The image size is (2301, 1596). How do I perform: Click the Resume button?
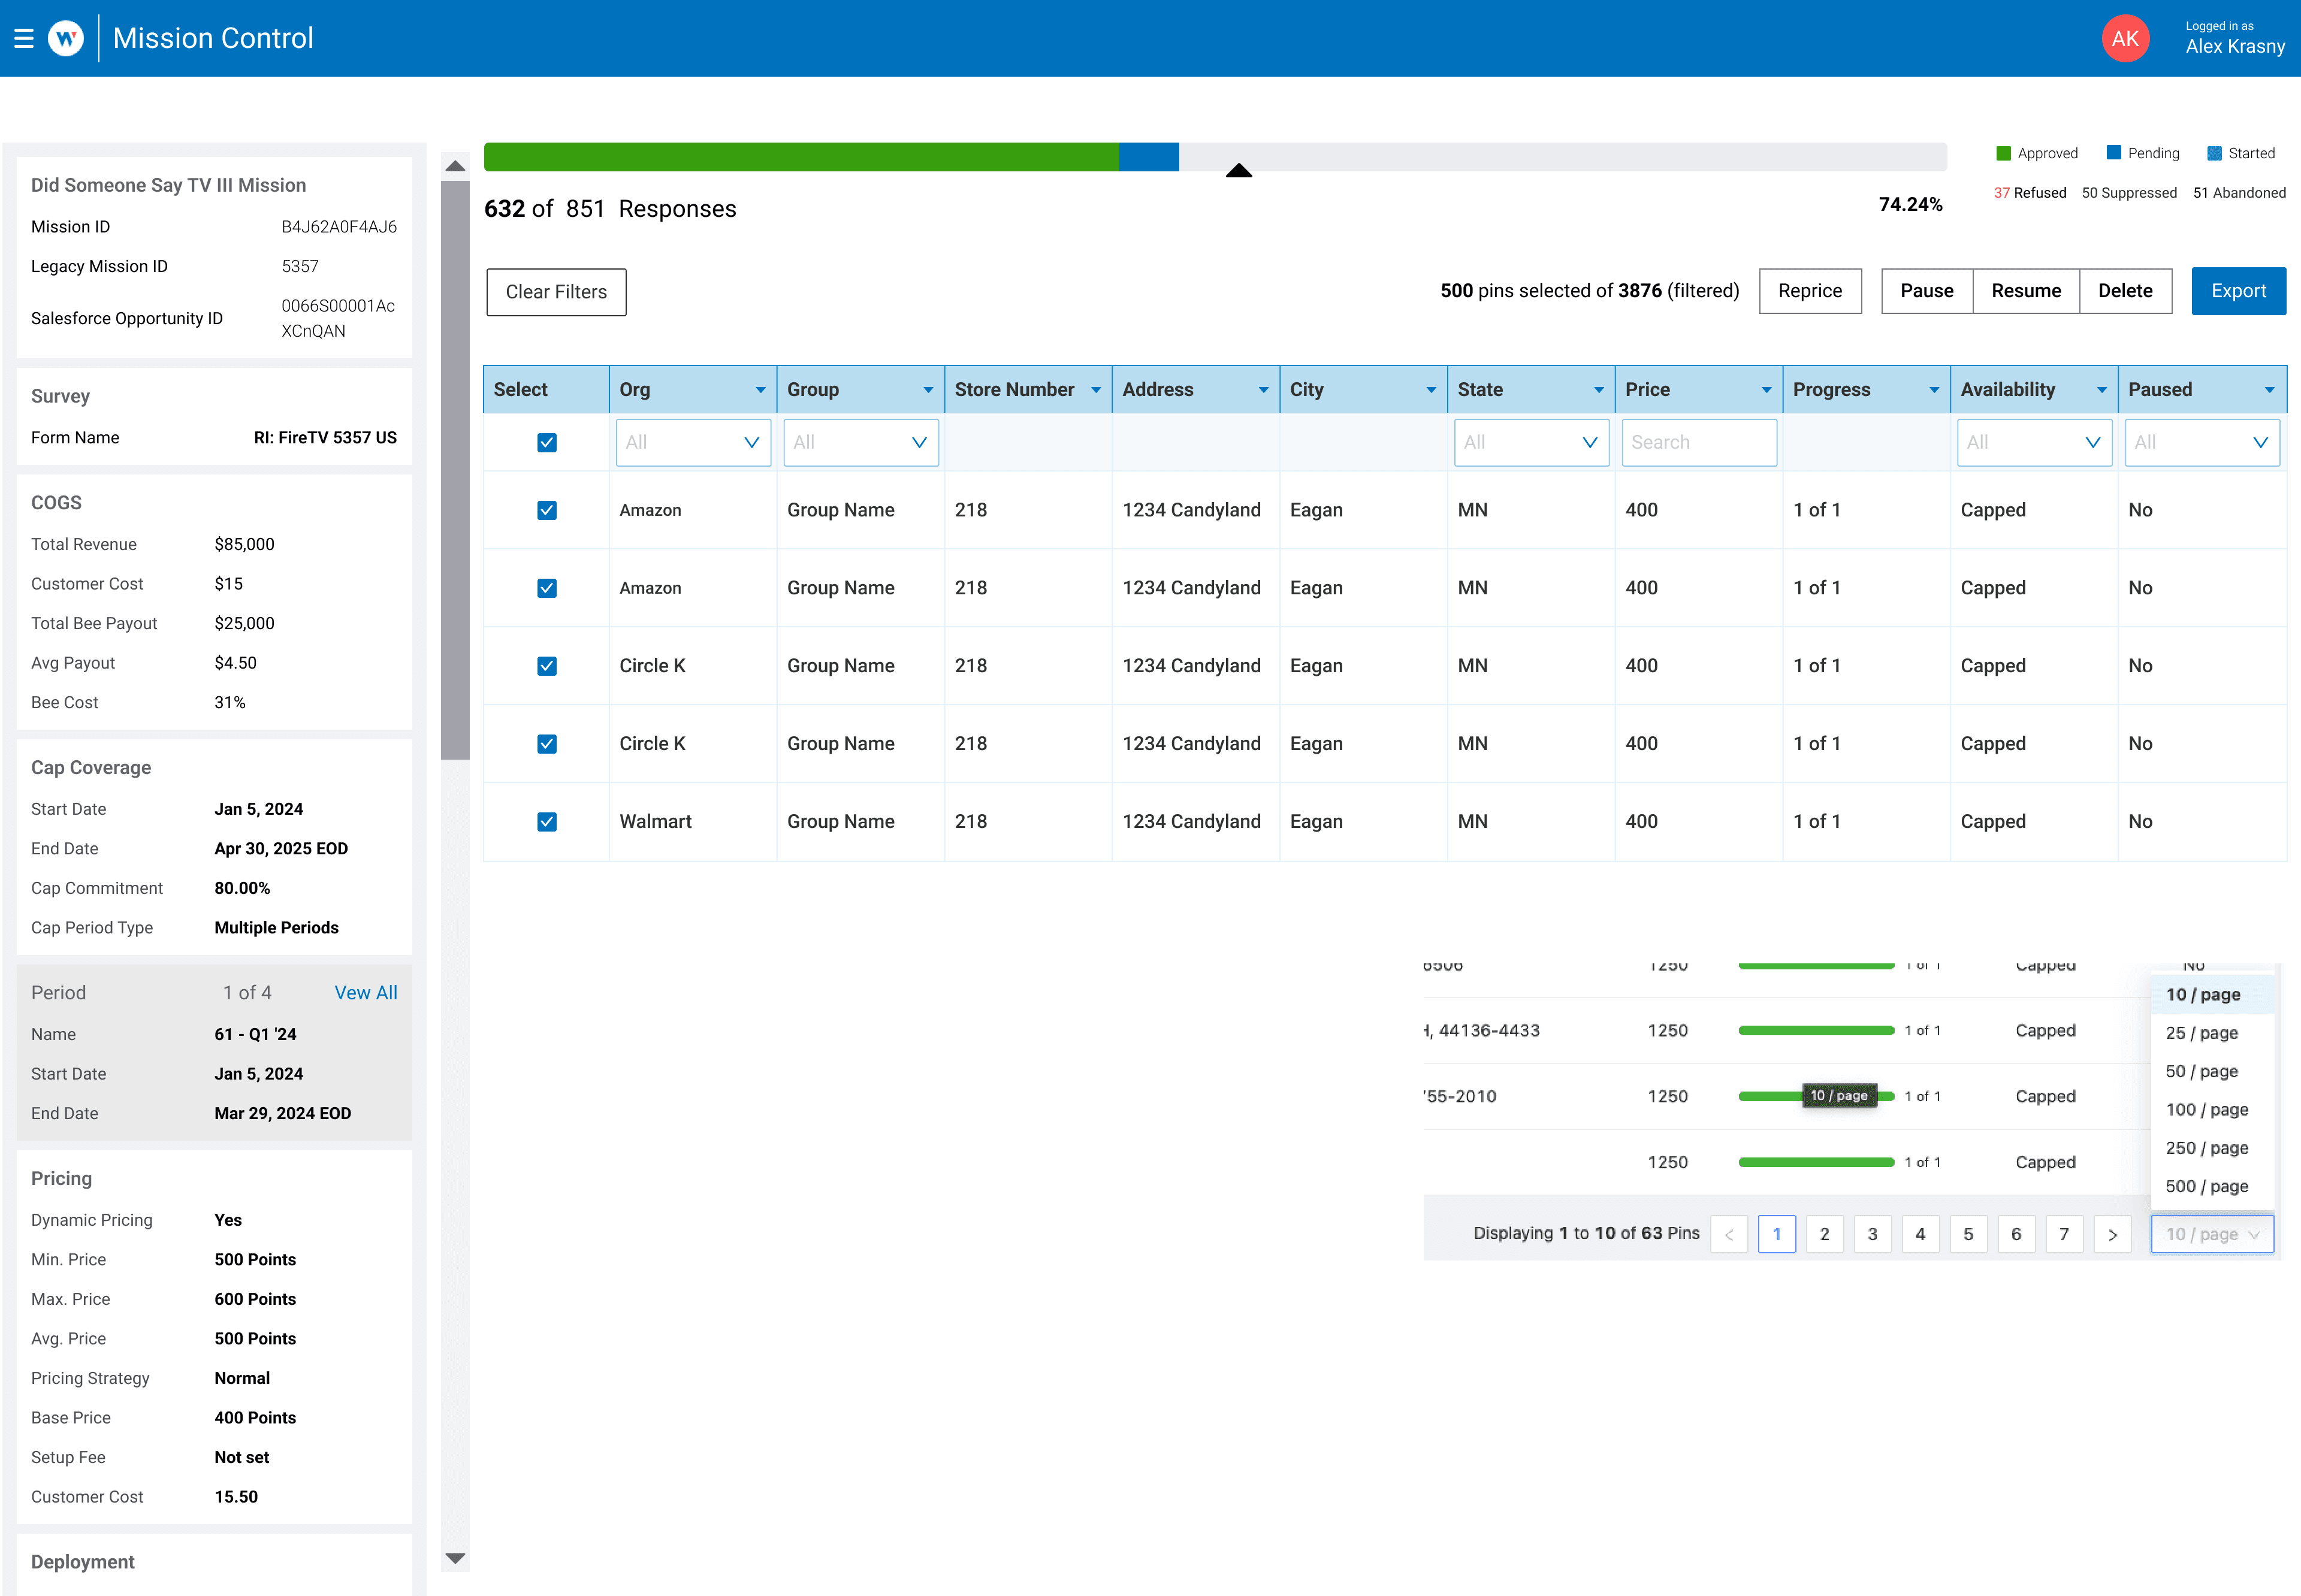click(2026, 291)
